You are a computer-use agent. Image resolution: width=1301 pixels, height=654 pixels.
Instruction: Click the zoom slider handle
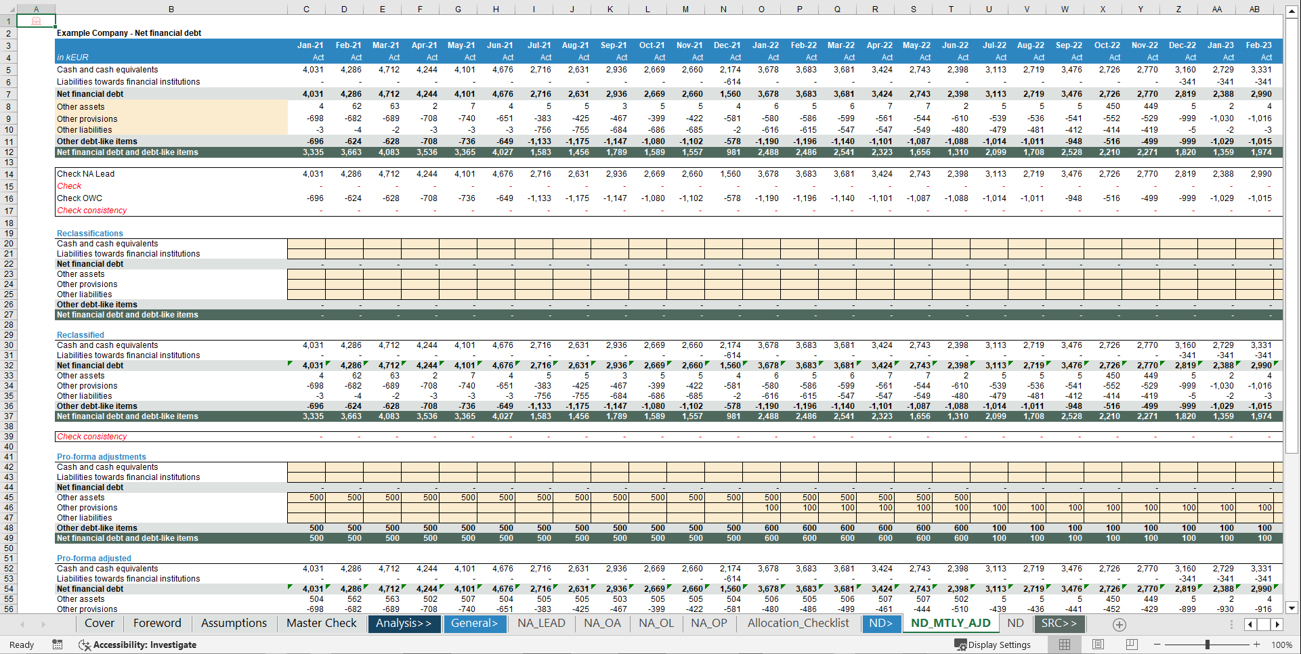tap(1209, 645)
